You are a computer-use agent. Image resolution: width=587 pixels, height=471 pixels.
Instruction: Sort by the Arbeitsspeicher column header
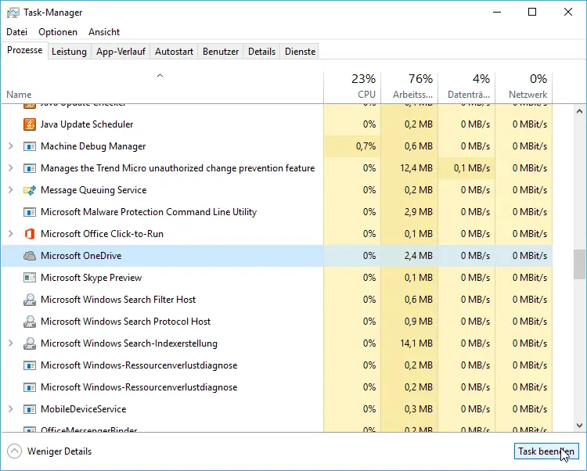(x=409, y=88)
